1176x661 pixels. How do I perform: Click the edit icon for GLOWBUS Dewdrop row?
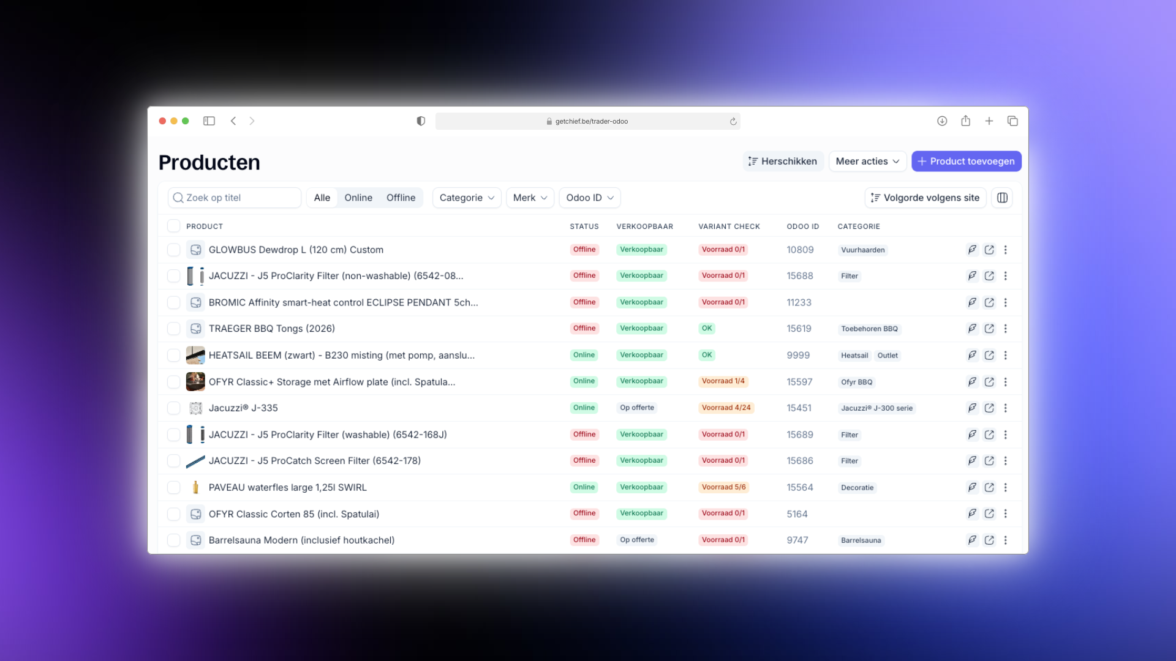pos(972,250)
